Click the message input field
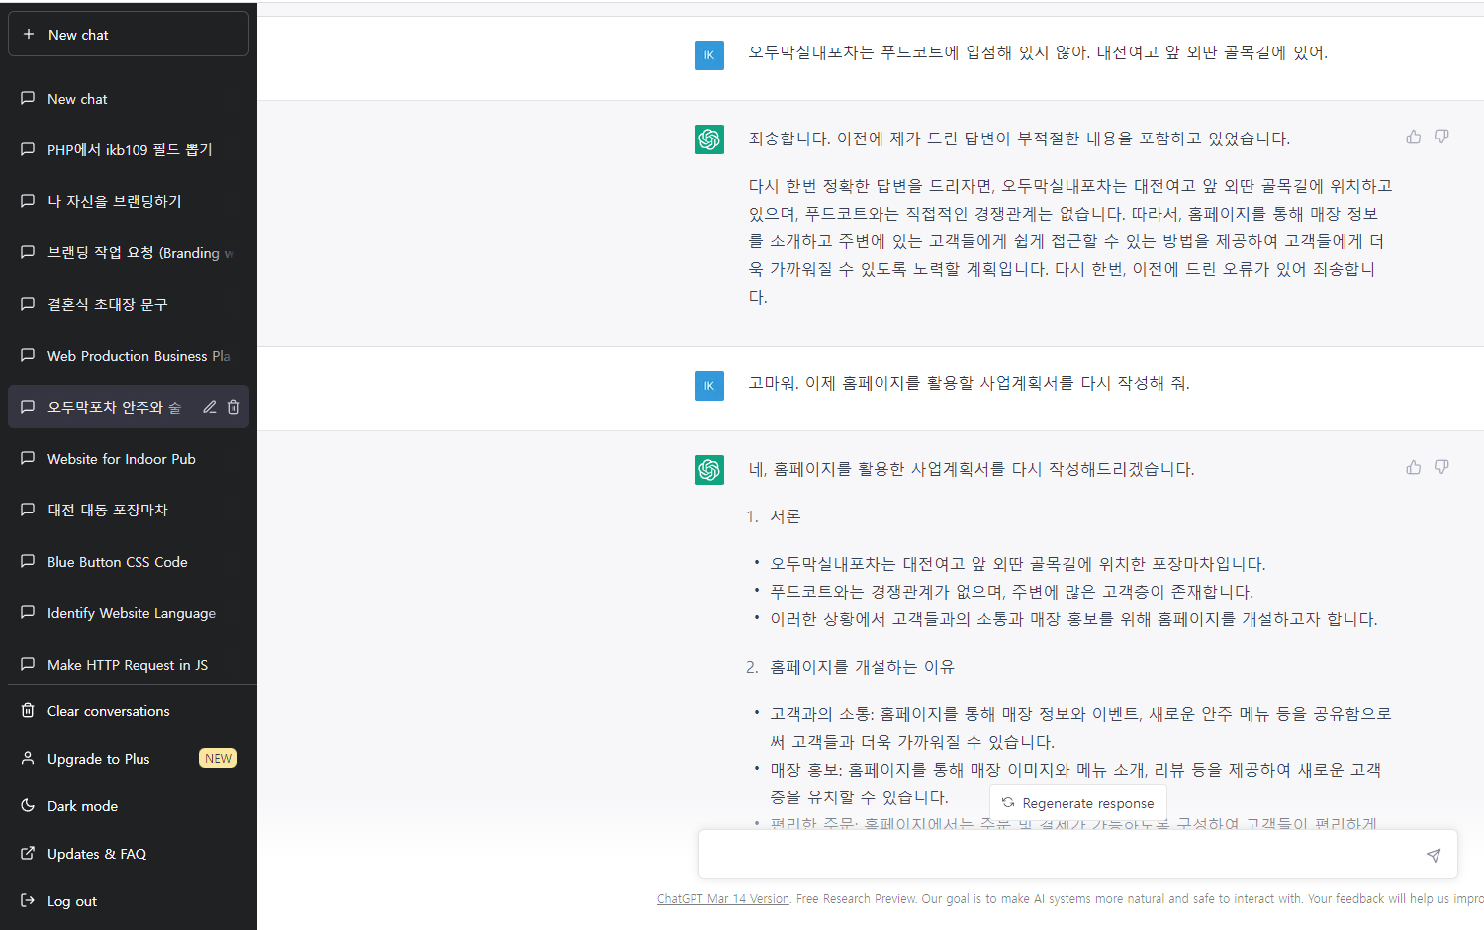The width and height of the screenshot is (1484, 930). [1059, 855]
